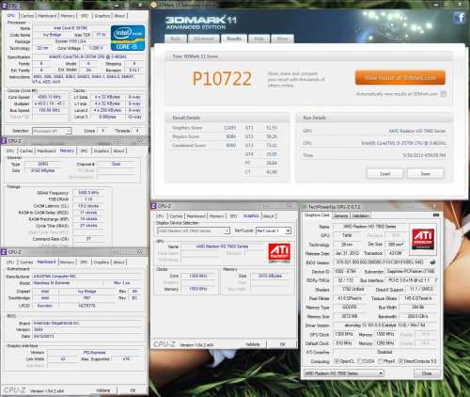Click the Driver Version field in GPU-Z
Image resolution: width=470 pixels, height=397 pixels.
pyautogui.click(x=384, y=326)
